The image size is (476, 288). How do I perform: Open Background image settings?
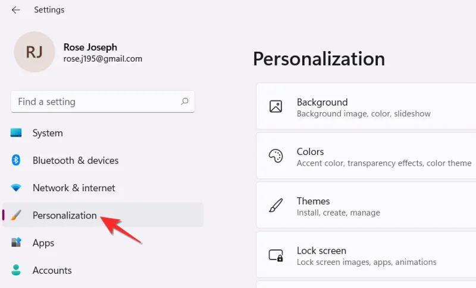[x=363, y=107]
